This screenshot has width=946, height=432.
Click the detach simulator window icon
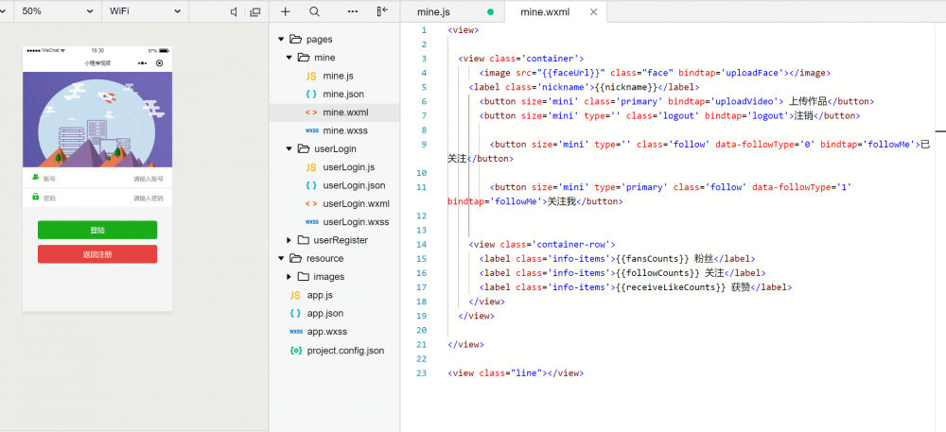tap(254, 11)
